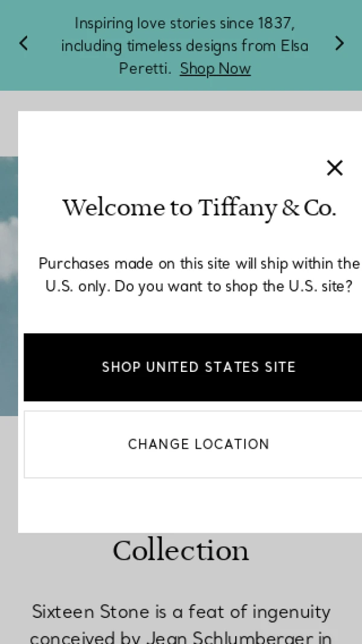
Task: Click the blank white area under Change Location
Action: (193, 505)
